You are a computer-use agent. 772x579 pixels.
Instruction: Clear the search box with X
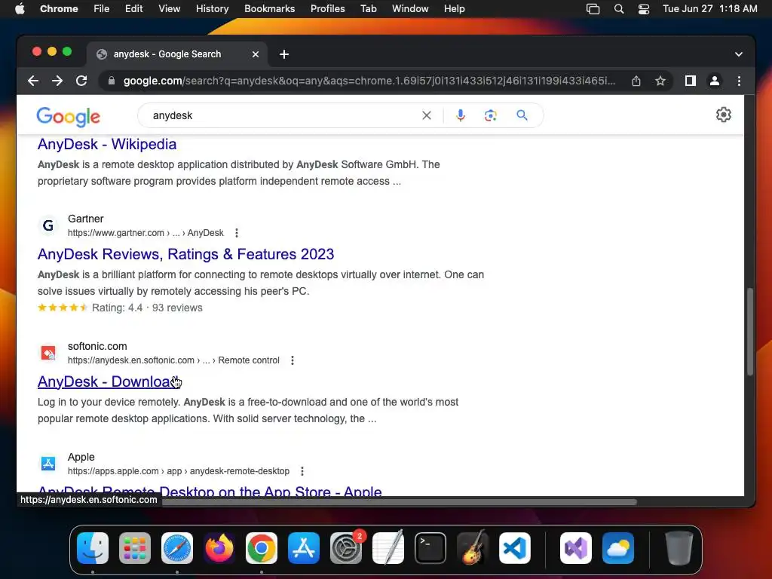[427, 115]
